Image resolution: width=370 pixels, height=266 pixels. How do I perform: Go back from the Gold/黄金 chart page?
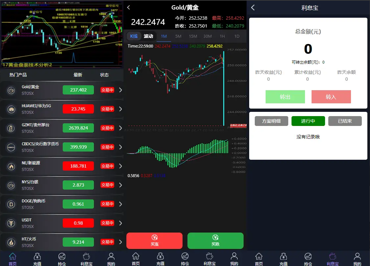pyautogui.click(x=129, y=8)
